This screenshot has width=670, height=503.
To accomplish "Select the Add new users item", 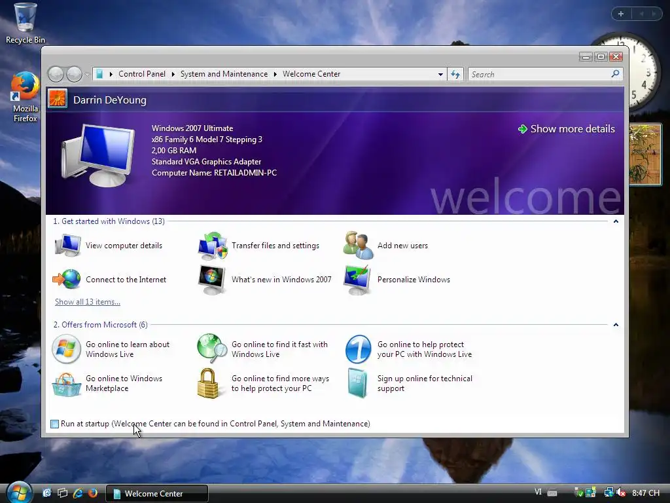I will 386,246.
